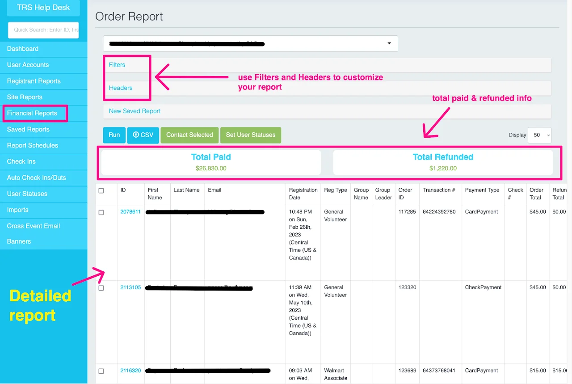
Task: Open Dashboard in the sidebar
Action: (x=43, y=49)
